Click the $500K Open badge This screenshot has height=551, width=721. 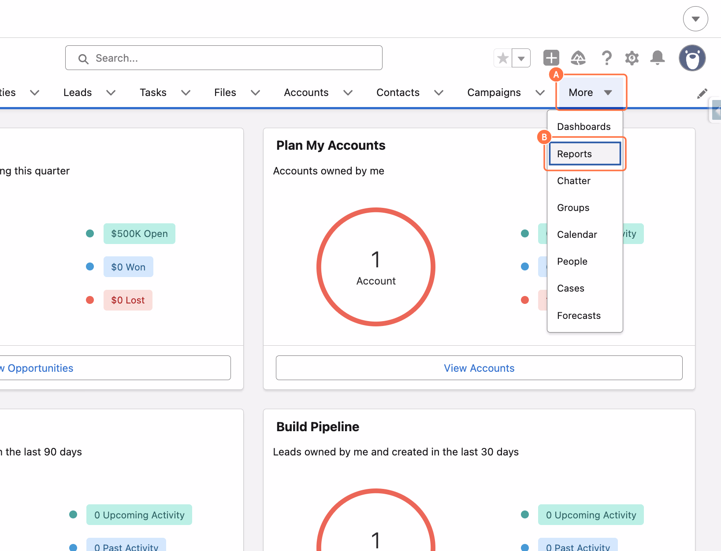coord(139,233)
